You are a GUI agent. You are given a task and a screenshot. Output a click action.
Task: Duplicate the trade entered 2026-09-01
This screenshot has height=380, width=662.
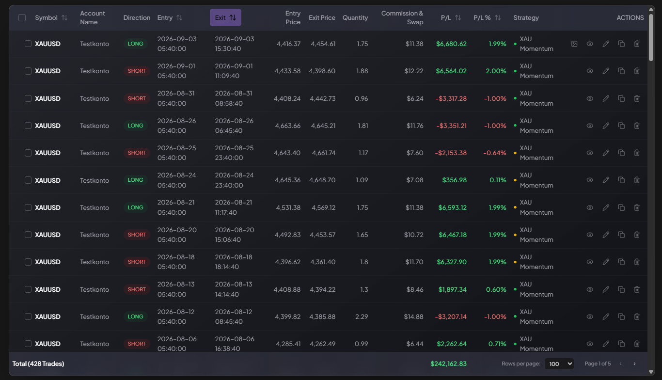click(621, 71)
